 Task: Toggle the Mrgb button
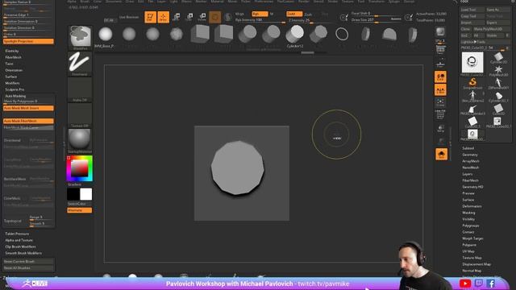click(x=240, y=14)
